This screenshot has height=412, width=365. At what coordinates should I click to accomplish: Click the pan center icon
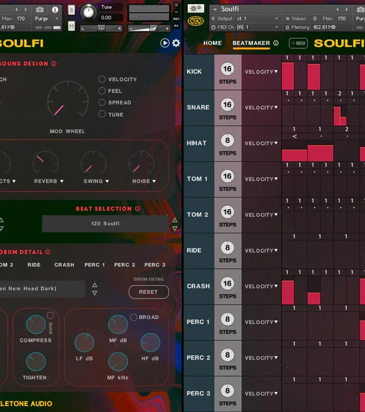(x=101, y=28)
